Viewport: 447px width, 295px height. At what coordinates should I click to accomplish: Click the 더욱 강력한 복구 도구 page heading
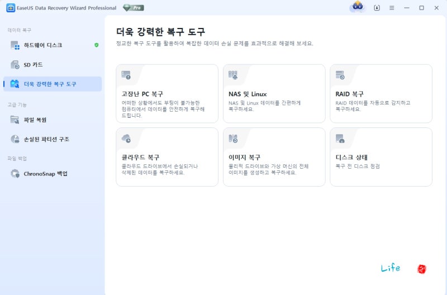(160, 32)
